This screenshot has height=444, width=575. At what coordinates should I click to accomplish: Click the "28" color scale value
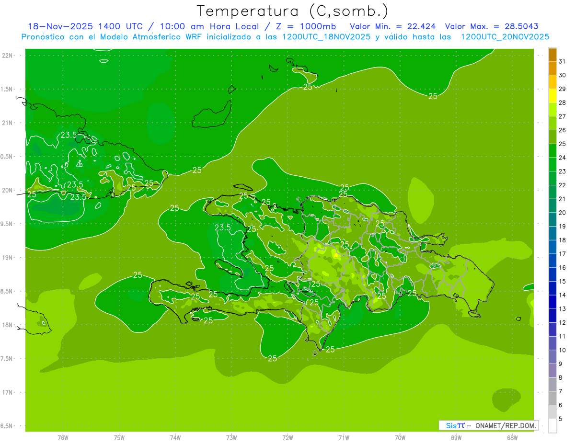pyautogui.click(x=563, y=102)
